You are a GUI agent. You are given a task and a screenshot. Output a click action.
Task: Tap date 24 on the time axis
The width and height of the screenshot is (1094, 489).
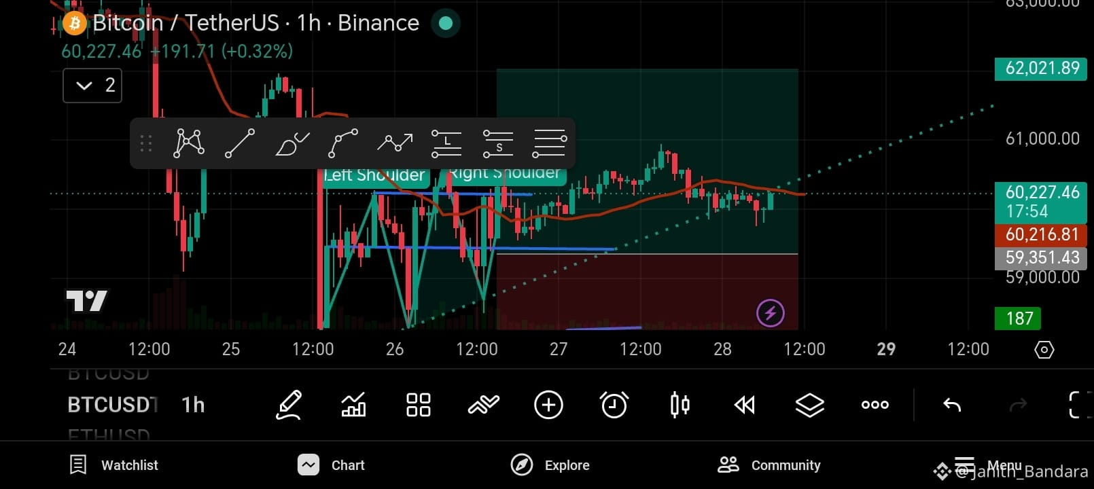point(67,350)
